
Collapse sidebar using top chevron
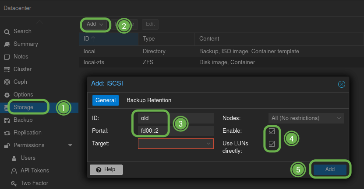(40, 22)
